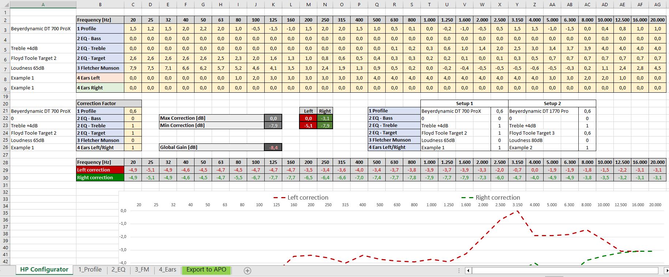This screenshot has height=277, width=669.
Task: Select Floyd Toole Target 2 cell in row 6
Action: 43,58
